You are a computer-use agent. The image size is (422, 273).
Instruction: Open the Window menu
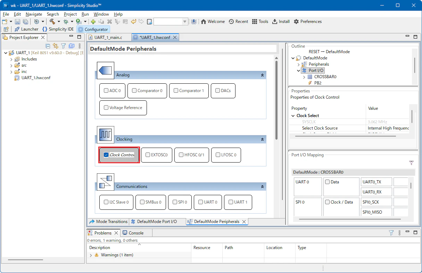click(101, 14)
